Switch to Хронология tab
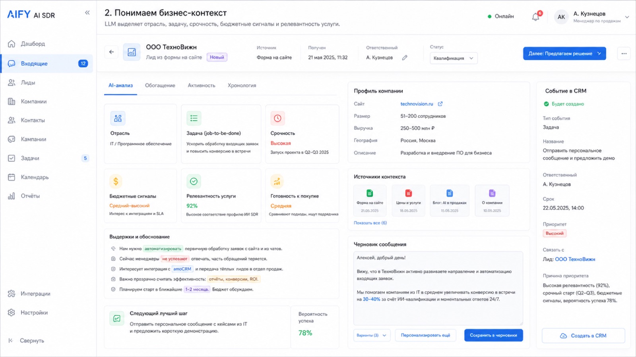 (x=242, y=85)
